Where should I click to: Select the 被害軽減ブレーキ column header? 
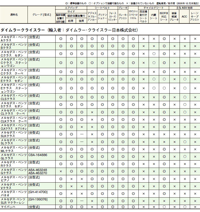(x=174, y=16)
